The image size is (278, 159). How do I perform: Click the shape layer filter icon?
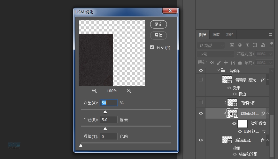pyautogui.click(x=255, y=45)
